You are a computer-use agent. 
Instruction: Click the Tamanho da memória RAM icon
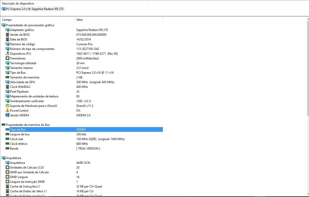coord(8,77)
